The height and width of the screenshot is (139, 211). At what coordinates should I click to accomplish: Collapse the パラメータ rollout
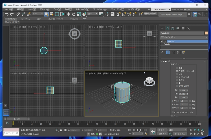tap(161, 61)
